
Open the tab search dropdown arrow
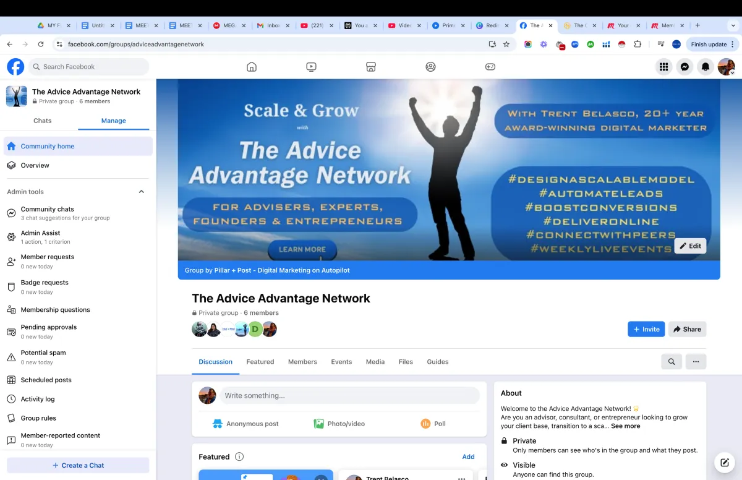[x=733, y=25]
